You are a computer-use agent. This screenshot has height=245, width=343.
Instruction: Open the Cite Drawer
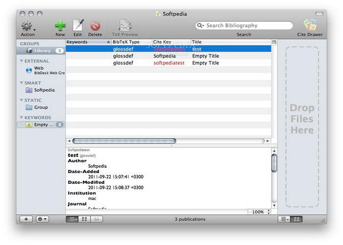click(309, 25)
